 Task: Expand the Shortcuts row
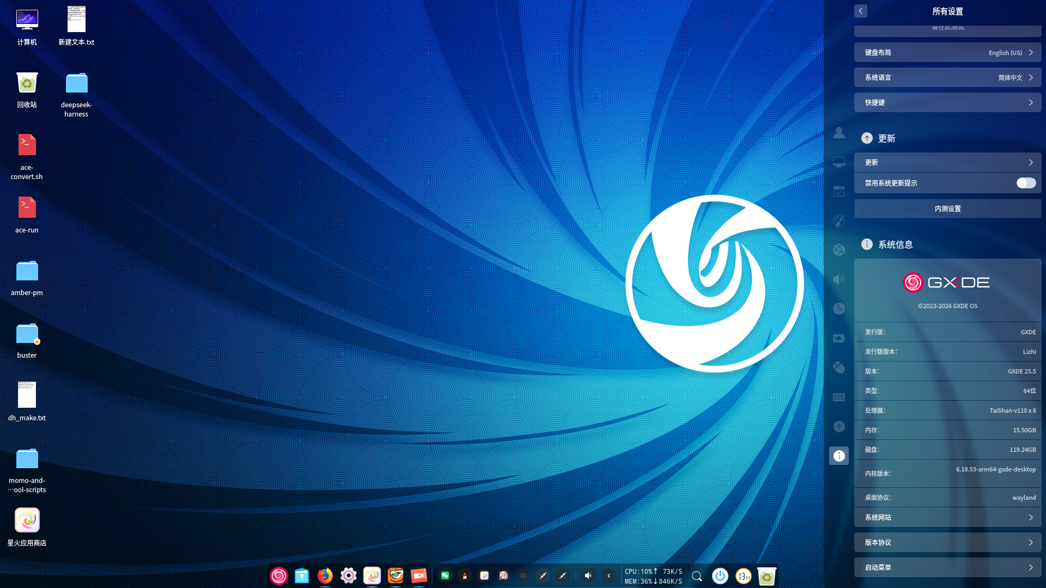[x=948, y=102]
